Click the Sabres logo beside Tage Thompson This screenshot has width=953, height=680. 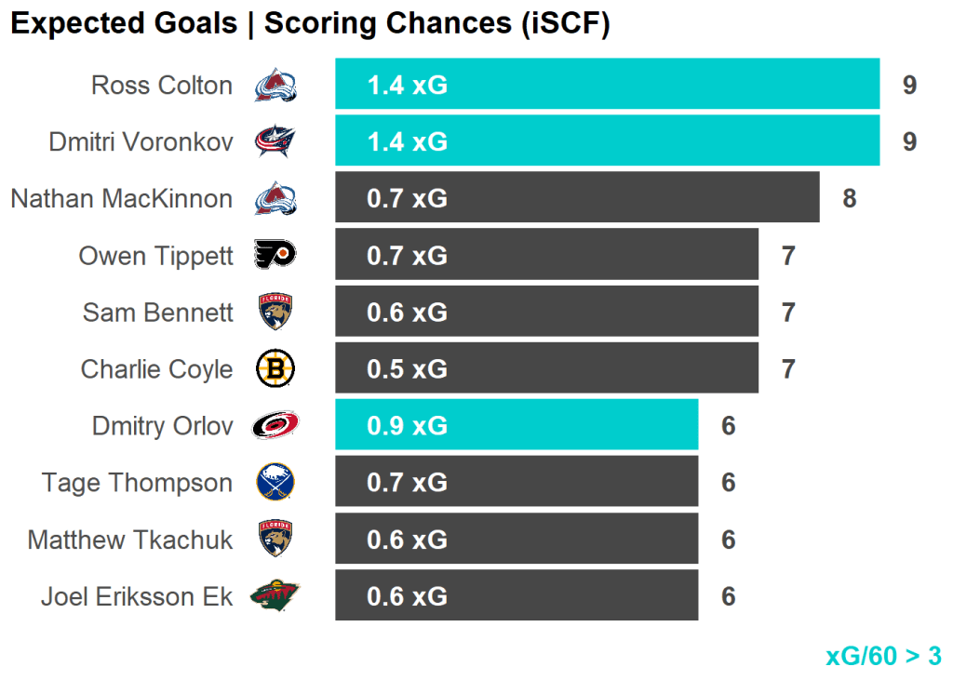[275, 483]
